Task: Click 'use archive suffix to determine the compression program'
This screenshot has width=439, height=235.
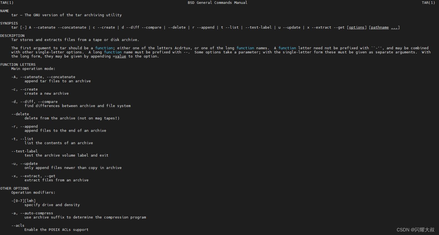Action: click(x=85, y=217)
